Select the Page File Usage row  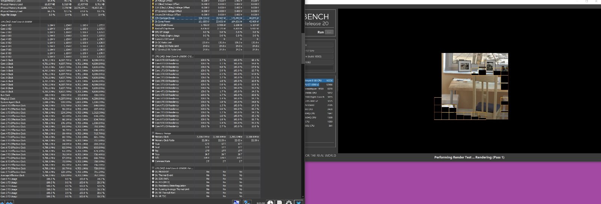53,15
